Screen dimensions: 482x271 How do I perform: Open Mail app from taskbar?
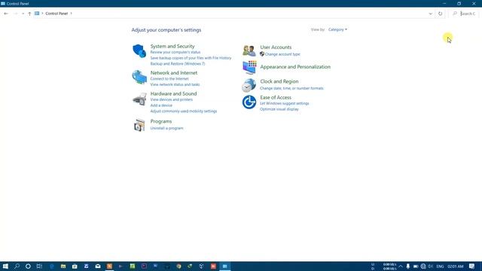tap(98, 266)
